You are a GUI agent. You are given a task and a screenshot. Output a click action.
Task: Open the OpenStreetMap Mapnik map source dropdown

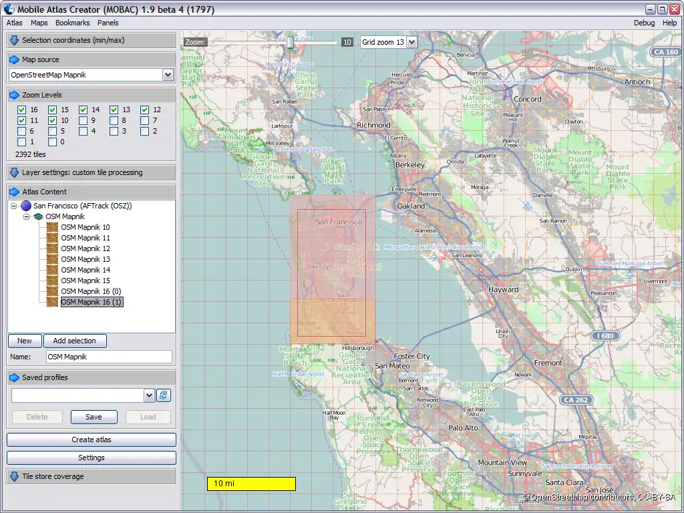pyautogui.click(x=168, y=75)
